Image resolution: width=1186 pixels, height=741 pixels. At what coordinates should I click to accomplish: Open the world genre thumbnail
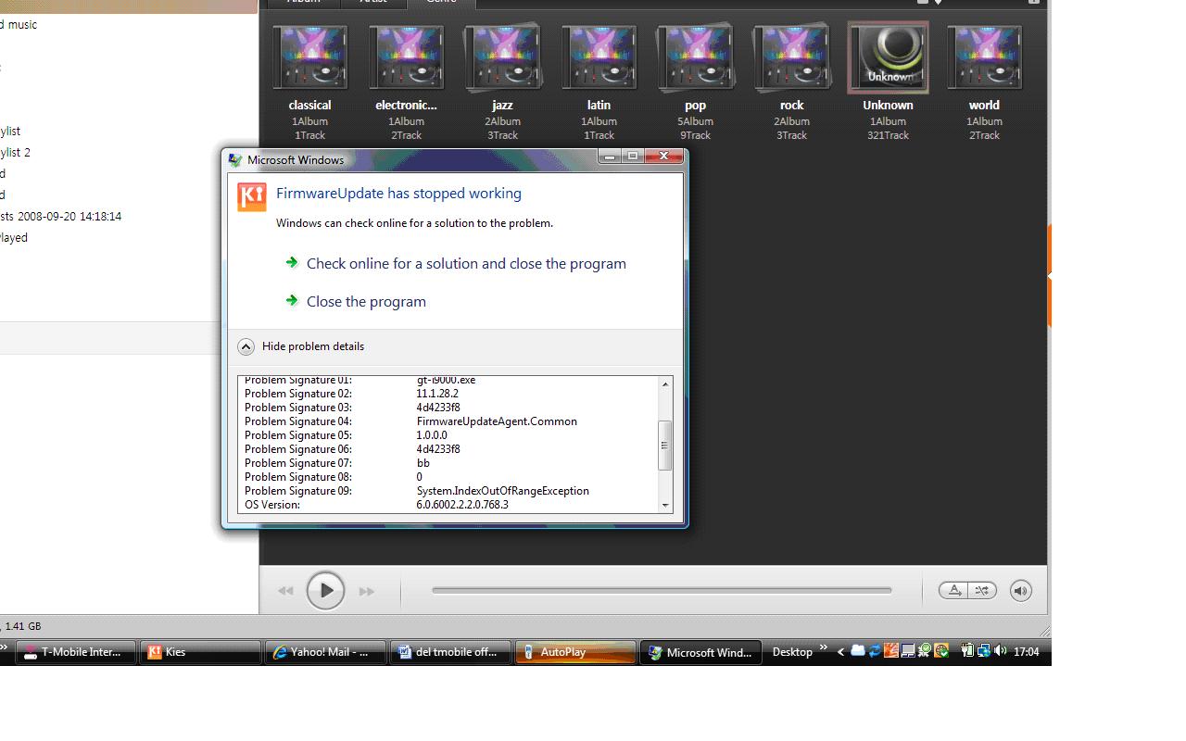[x=985, y=58]
